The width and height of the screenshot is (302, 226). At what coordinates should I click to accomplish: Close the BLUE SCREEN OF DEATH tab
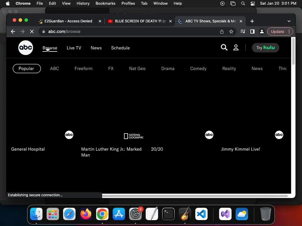pyautogui.click(x=170, y=21)
